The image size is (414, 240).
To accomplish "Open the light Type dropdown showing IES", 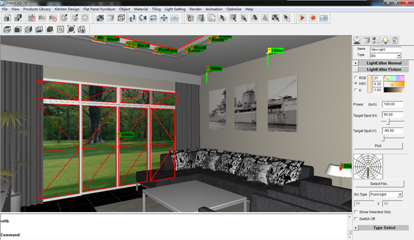I will click(x=386, y=56).
